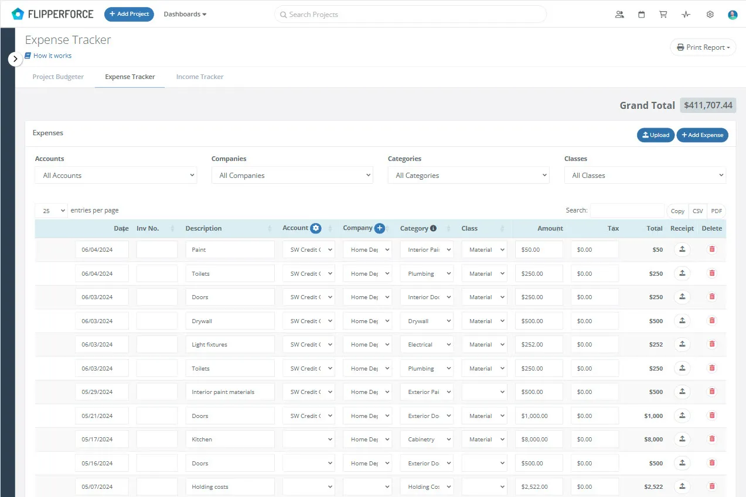Upload receipt for Interior paint materials
The width and height of the screenshot is (746, 497).
point(682,392)
